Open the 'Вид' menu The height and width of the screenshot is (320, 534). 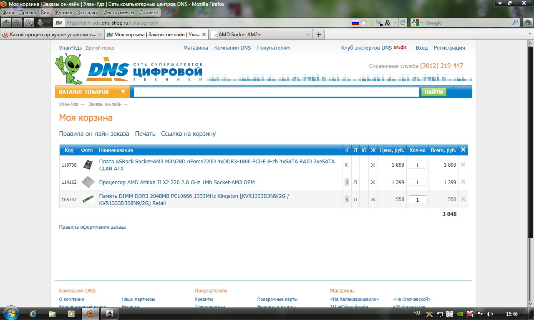45,12
